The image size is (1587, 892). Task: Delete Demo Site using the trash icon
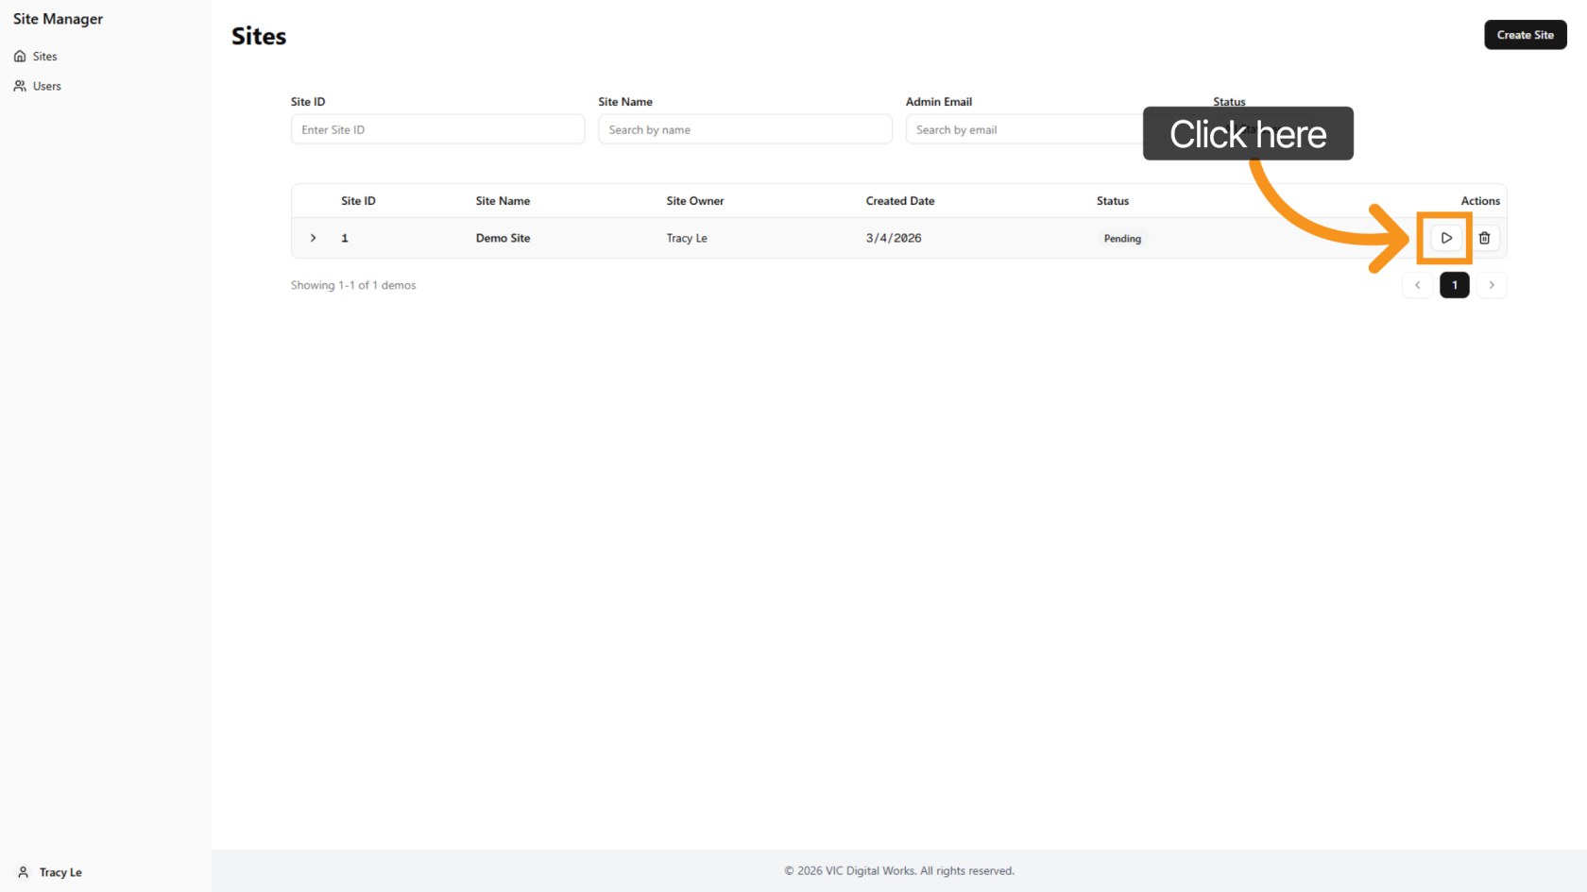1484,238
